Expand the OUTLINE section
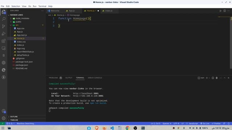 point(14,117)
